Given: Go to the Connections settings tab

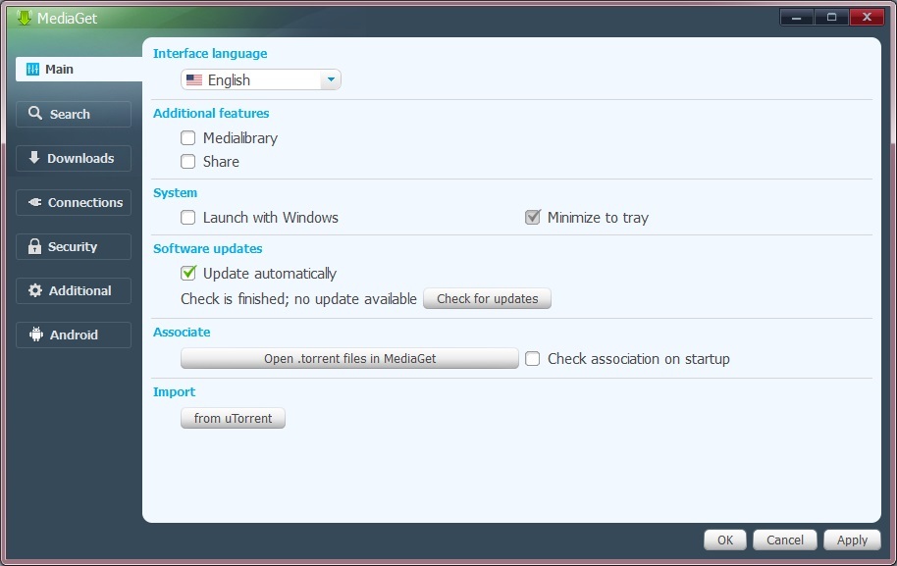Looking at the screenshot, I should tap(74, 202).
